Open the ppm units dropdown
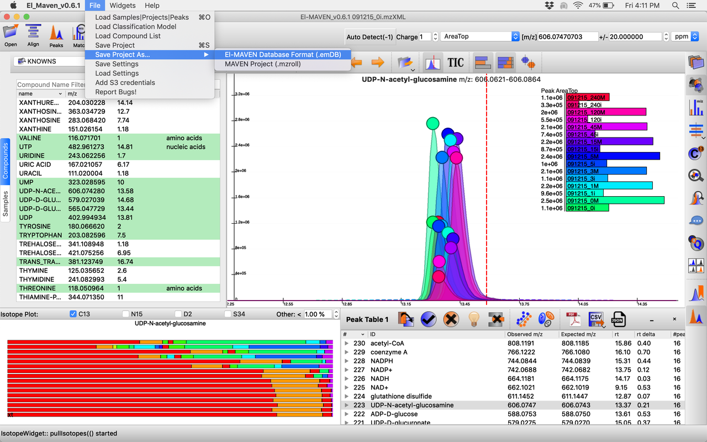Viewport: 707px width, 442px height. tap(685, 36)
